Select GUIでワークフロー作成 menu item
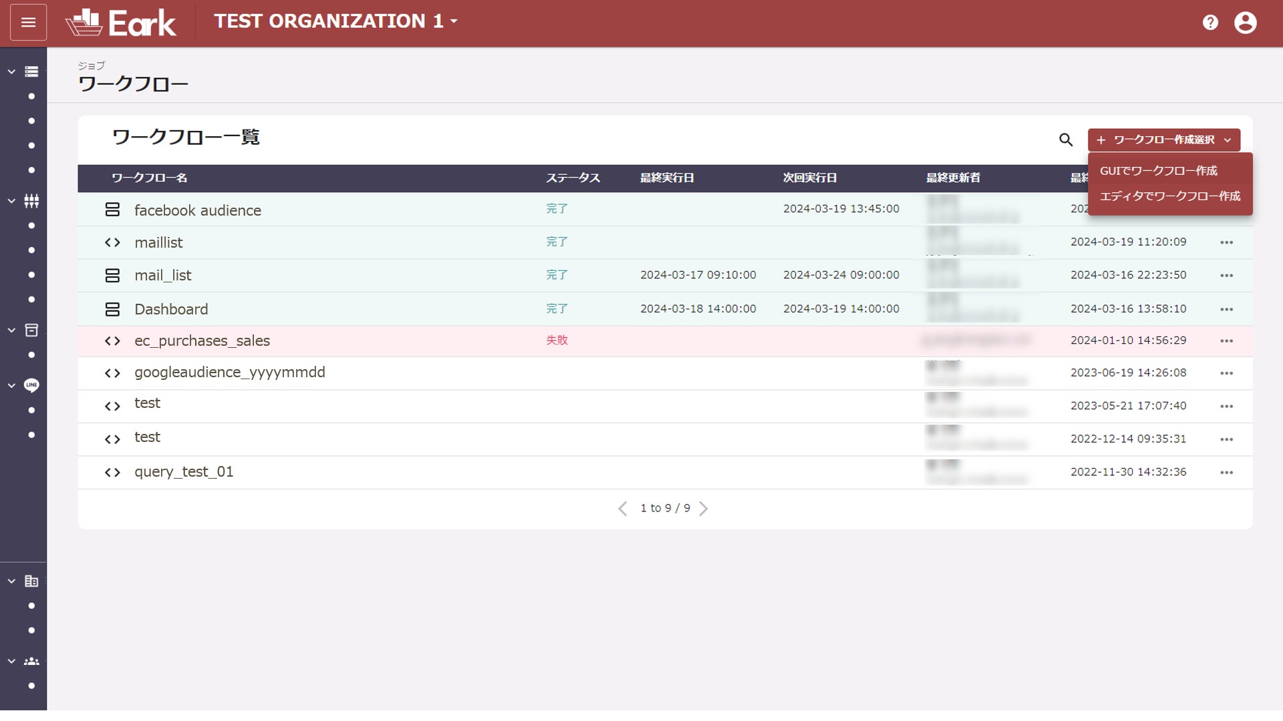The image size is (1283, 721). [x=1158, y=171]
